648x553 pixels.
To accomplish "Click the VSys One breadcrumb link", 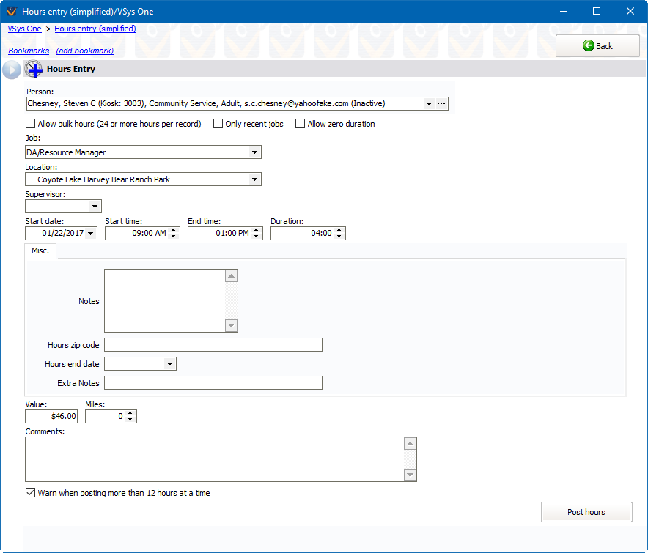I will click(x=24, y=29).
